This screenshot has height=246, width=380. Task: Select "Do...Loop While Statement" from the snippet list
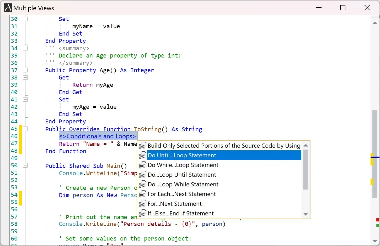coord(183,184)
